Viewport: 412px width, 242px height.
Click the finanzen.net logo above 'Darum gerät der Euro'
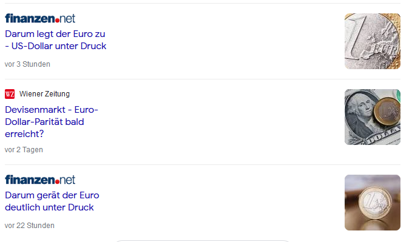tap(40, 180)
